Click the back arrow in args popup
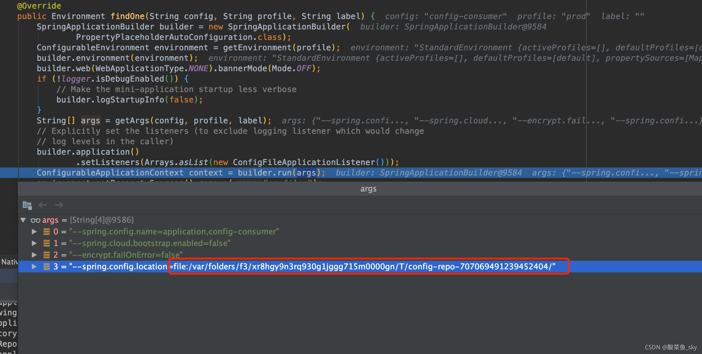 pos(43,205)
